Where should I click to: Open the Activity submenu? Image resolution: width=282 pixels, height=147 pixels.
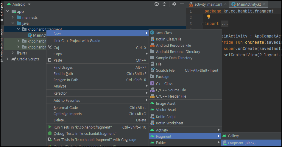click(185, 130)
